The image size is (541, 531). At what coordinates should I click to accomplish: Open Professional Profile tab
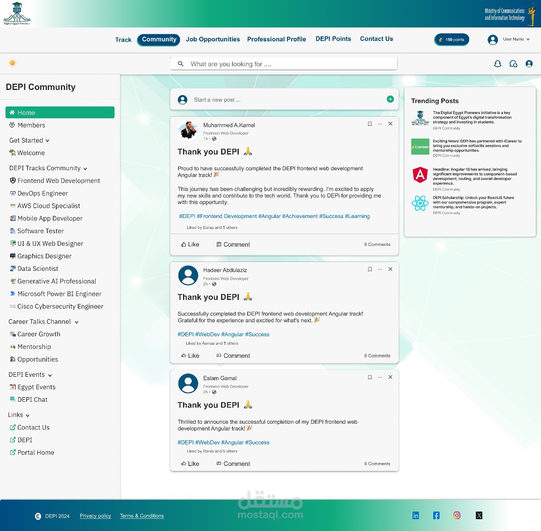tap(277, 39)
